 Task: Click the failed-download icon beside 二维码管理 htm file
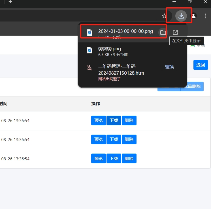pyautogui.click(x=89, y=67)
